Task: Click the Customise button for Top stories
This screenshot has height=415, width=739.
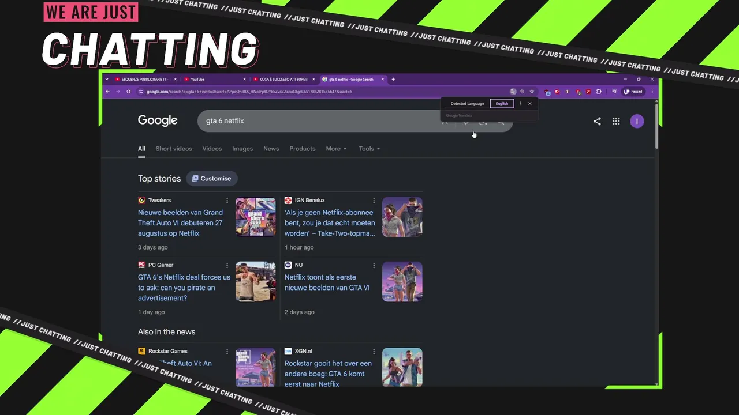Action: tap(211, 179)
